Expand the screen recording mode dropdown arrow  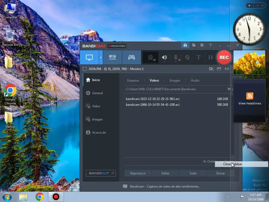101,57
